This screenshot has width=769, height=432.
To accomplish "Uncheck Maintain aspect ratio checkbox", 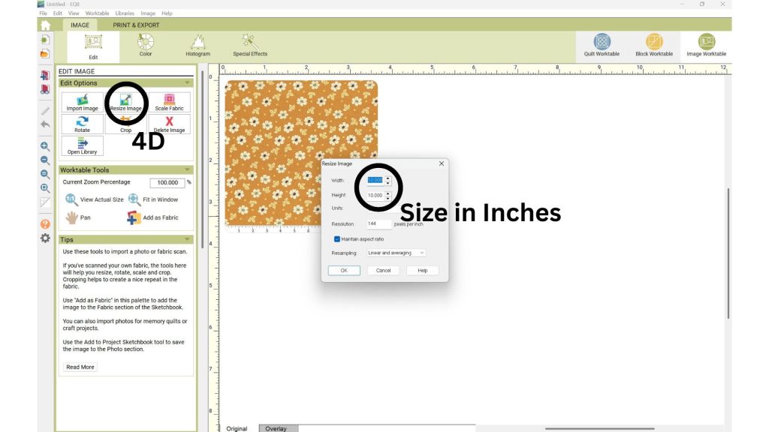I will [337, 238].
